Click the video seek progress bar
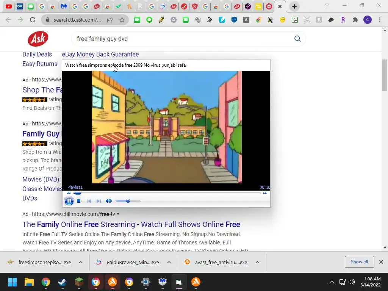This screenshot has height=291, width=388. [x=167, y=193]
